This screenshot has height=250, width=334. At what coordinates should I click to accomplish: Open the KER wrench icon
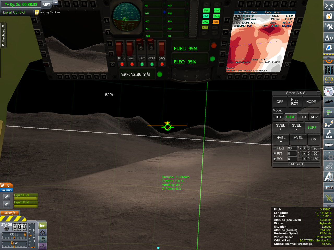pos(329,134)
